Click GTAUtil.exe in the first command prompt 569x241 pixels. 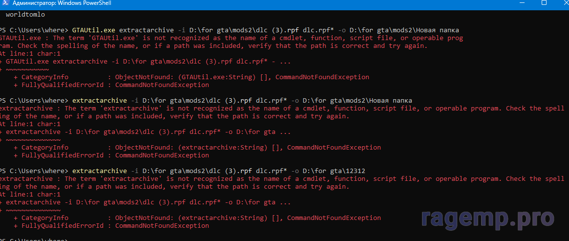coord(93,30)
